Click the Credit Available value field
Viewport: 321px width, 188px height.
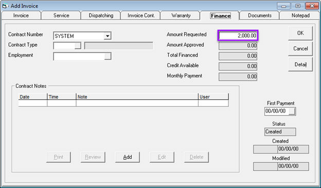click(x=238, y=66)
